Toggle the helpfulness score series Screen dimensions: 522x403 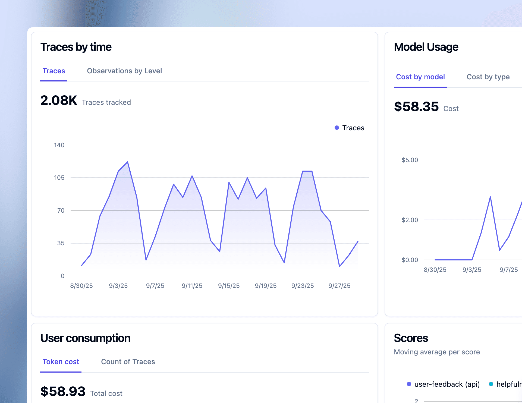(508, 384)
